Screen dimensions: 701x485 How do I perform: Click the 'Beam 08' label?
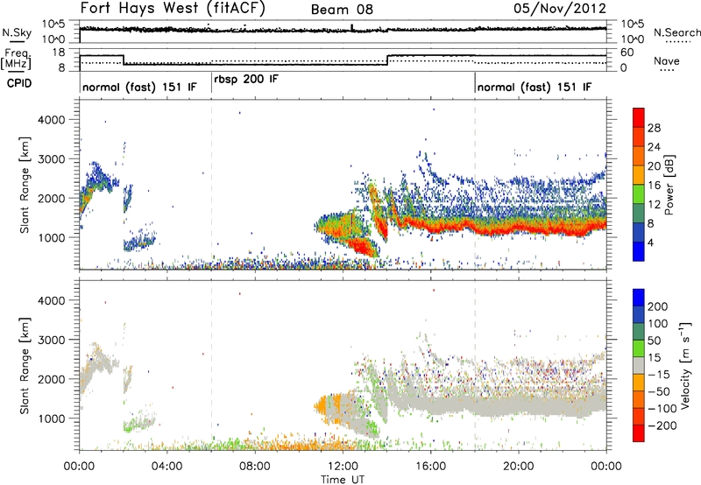coord(342,10)
